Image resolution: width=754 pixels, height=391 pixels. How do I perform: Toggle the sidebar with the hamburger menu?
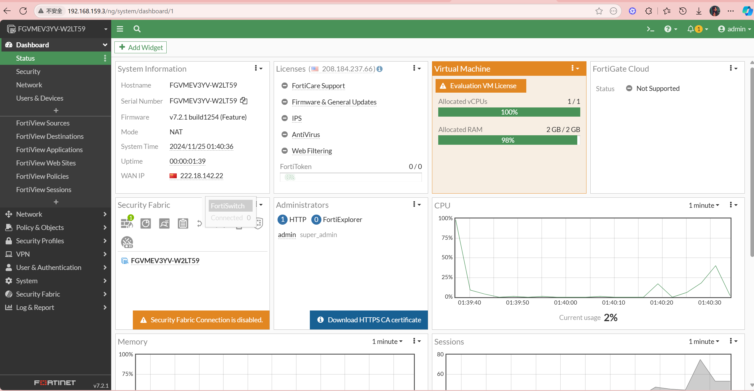click(x=120, y=29)
